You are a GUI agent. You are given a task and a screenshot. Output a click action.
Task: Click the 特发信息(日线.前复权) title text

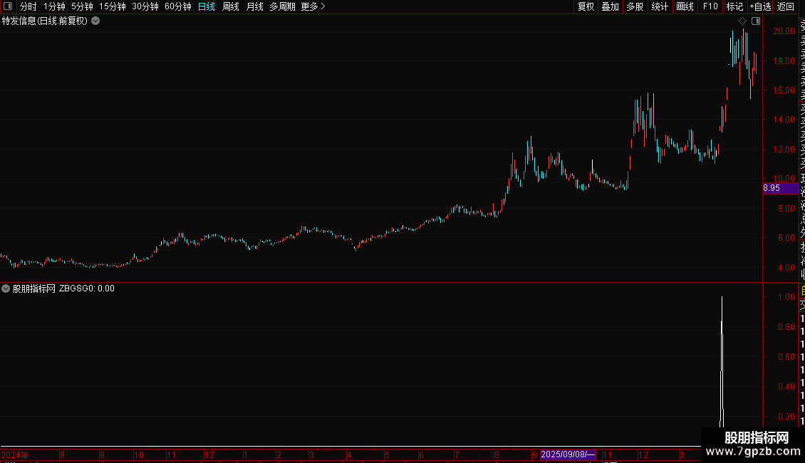[45, 21]
